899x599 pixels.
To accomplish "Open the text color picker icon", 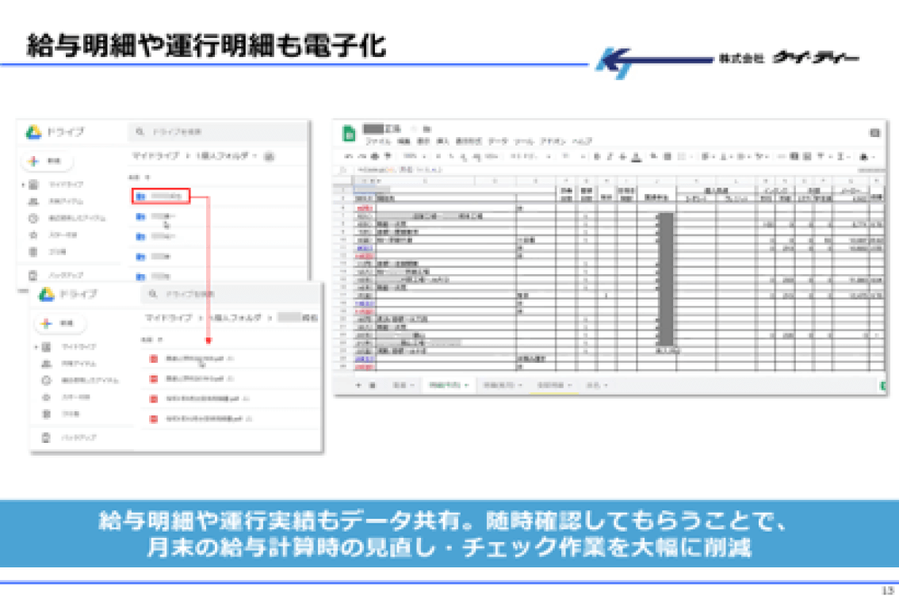I will pos(637,156).
